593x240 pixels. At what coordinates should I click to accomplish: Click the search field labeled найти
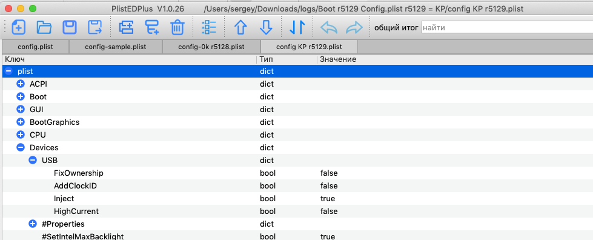(507, 28)
